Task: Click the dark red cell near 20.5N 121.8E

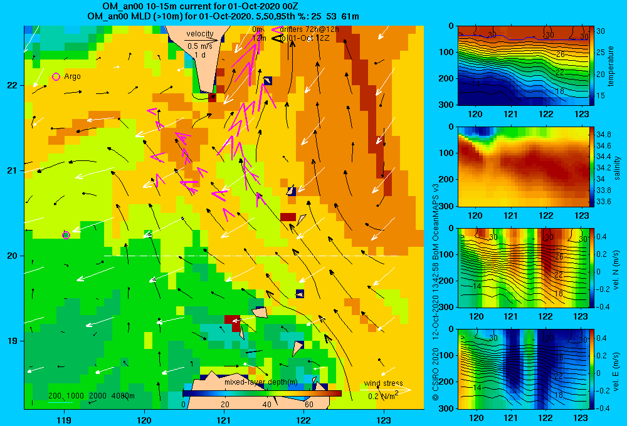Action: click(288, 217)
